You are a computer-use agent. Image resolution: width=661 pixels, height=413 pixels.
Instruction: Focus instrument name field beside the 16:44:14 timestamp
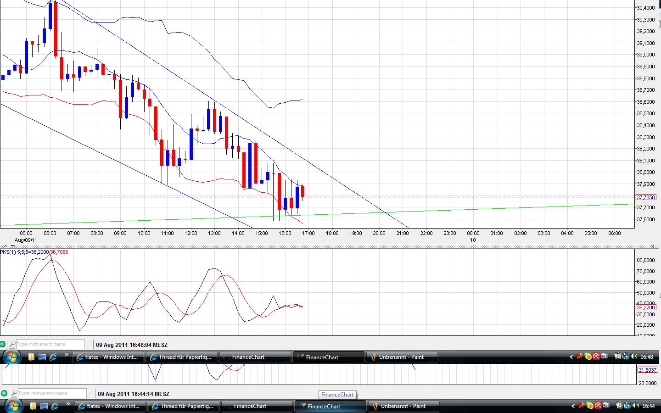[x=52, y=393]
